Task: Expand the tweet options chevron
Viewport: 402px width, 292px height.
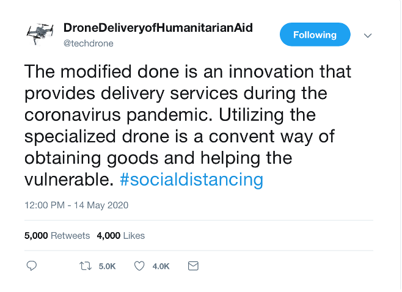Action: pos(368,35)
